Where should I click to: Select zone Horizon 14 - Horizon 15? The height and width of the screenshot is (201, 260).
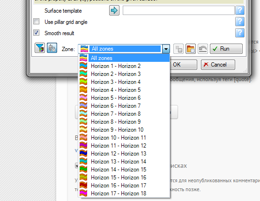(x=124, y=170)
